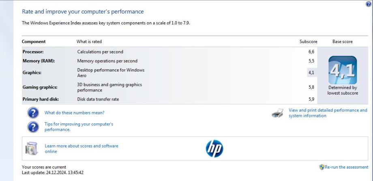Open "What do these numbers mean?" link

(x=74, y=113)
